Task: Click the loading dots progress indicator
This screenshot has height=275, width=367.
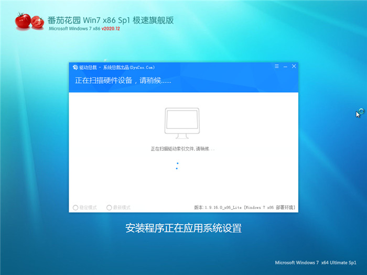Action: 177,166
